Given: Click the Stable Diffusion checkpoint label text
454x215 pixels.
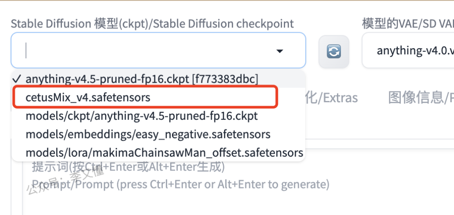Looking at the screenshot, I should click(152, 23).
